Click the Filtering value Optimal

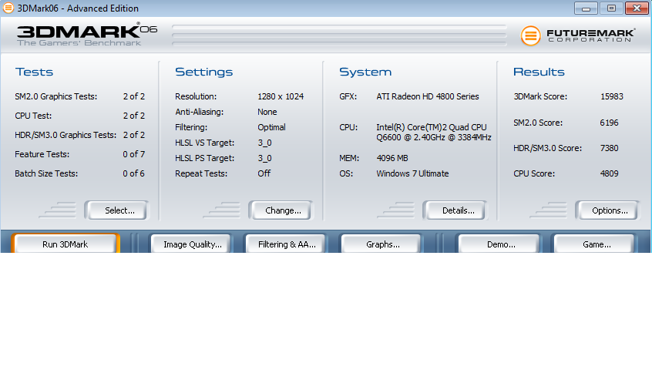(x=271, y=127)
